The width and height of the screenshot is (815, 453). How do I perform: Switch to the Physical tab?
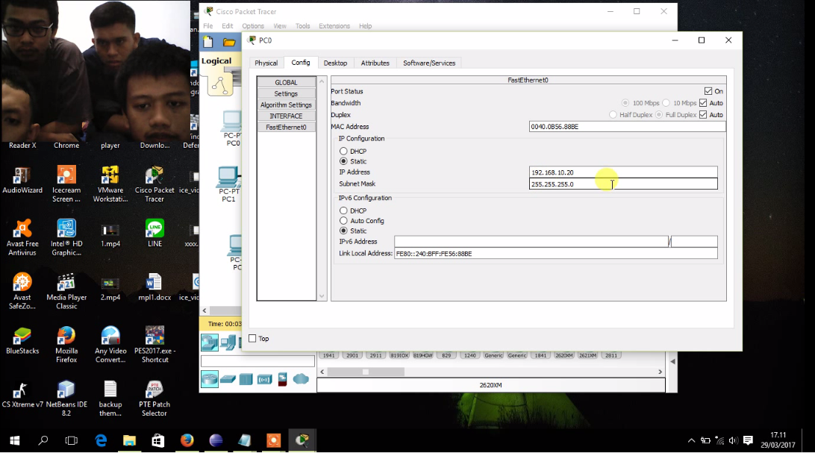266,63
